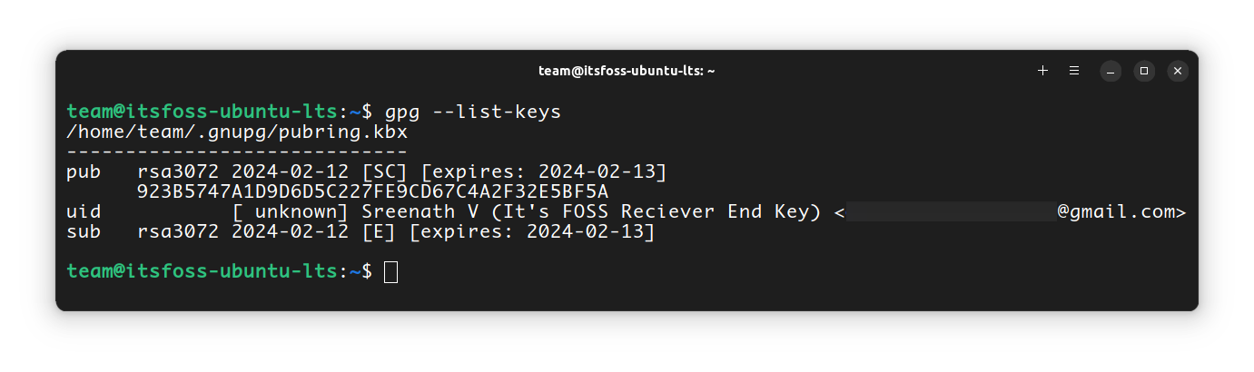The height and width of the screenshot is (372, 1254).
Task: Click the terminal cursor block
Action: [390, 271]
